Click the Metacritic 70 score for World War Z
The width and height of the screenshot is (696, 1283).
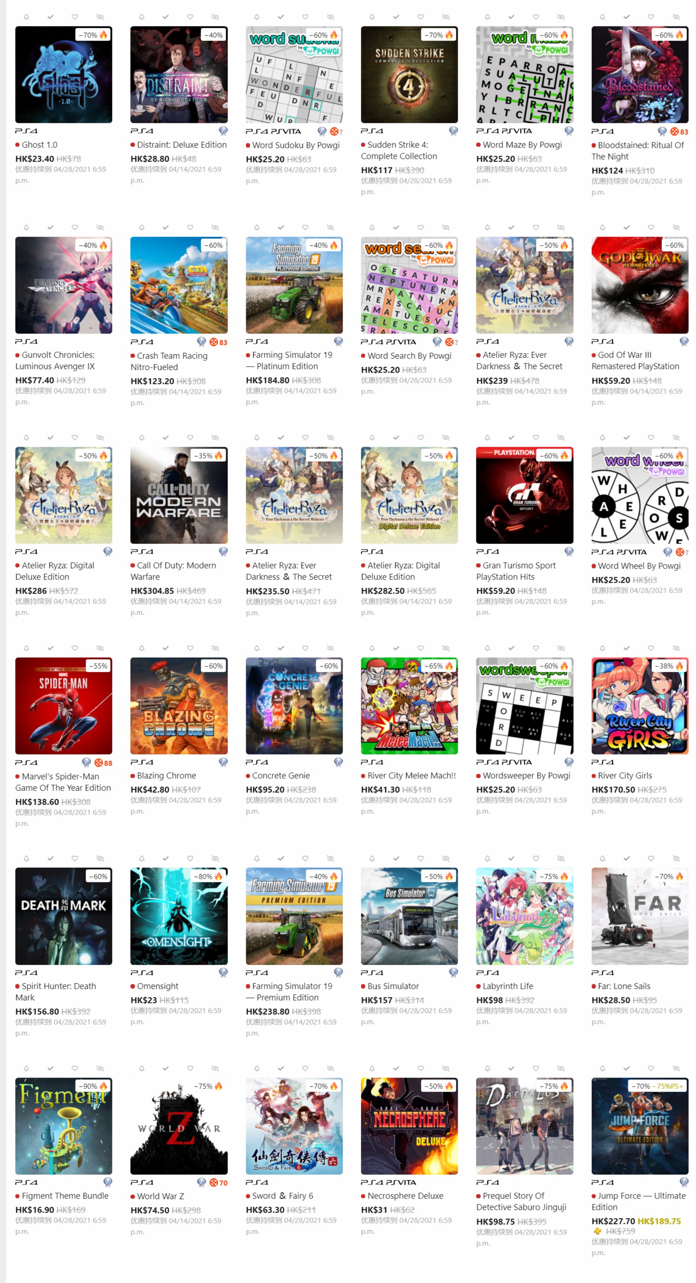point(218,1183)
